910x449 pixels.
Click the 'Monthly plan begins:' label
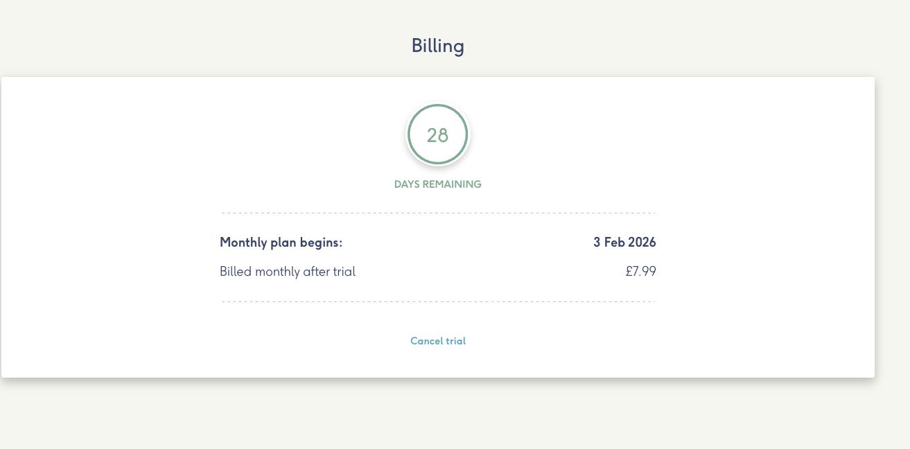281,243
